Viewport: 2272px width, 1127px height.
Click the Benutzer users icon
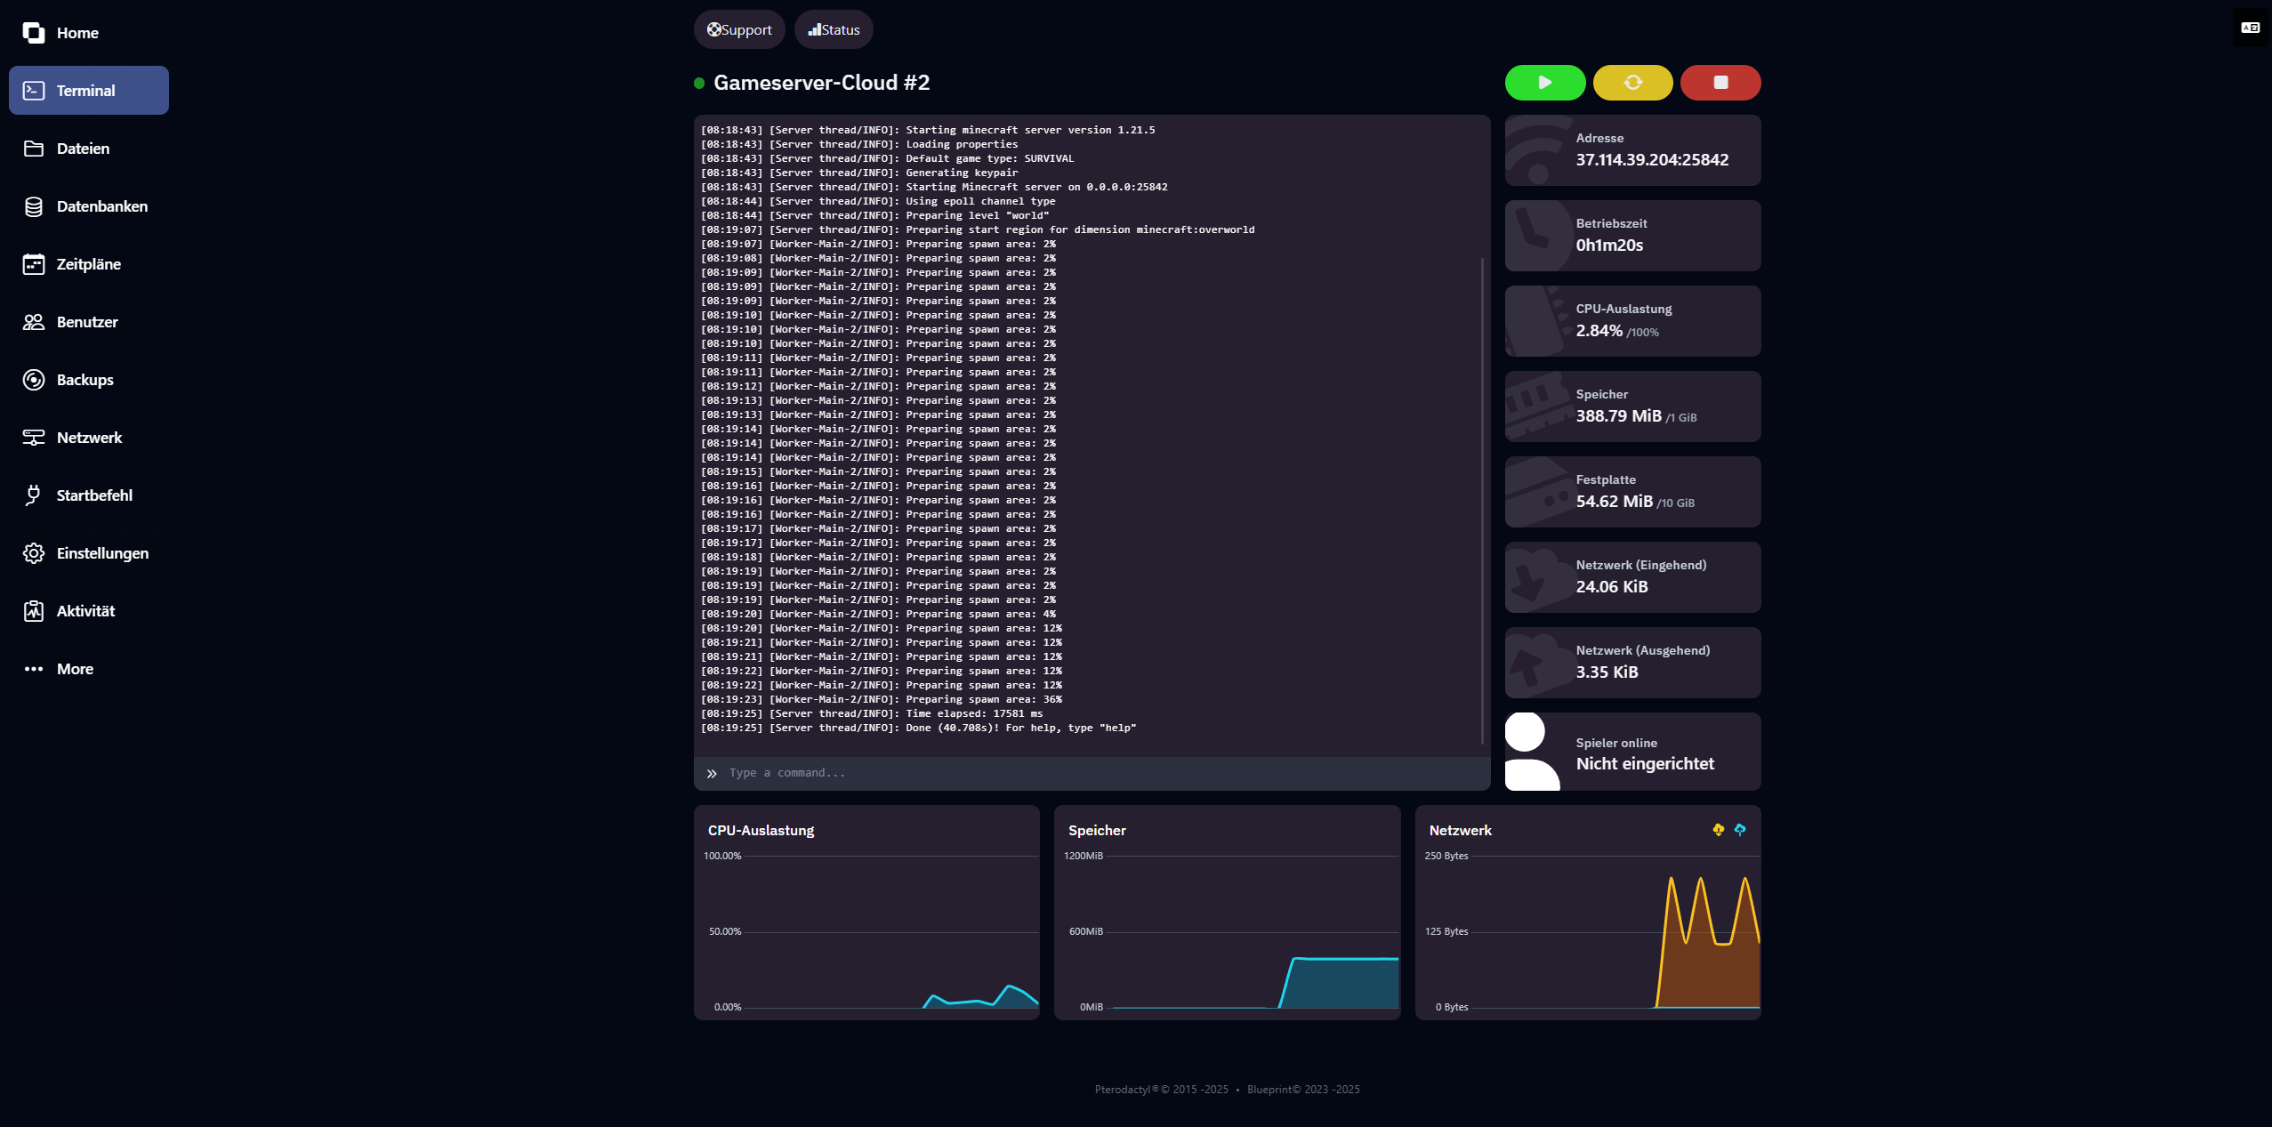(34, 322)
